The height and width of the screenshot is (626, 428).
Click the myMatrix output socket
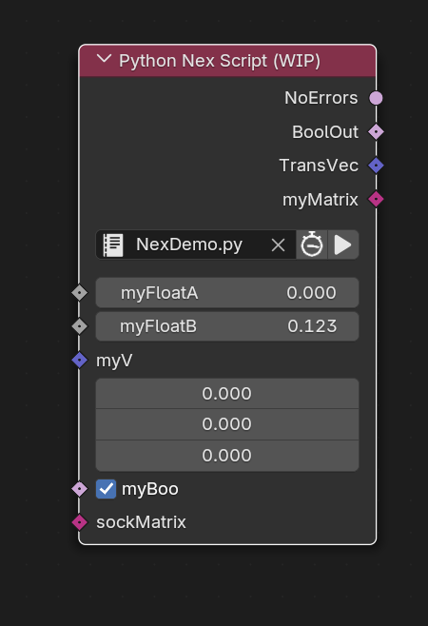pyautogui.click(x=376, y=199)
